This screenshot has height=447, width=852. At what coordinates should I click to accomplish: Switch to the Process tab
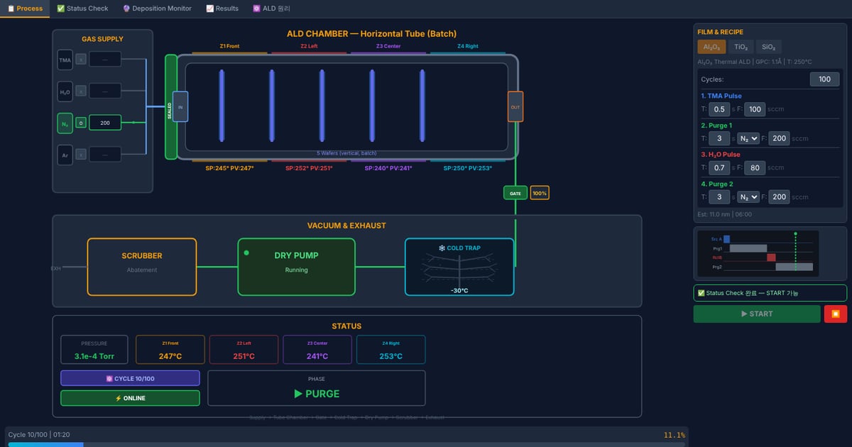point(25,9)
